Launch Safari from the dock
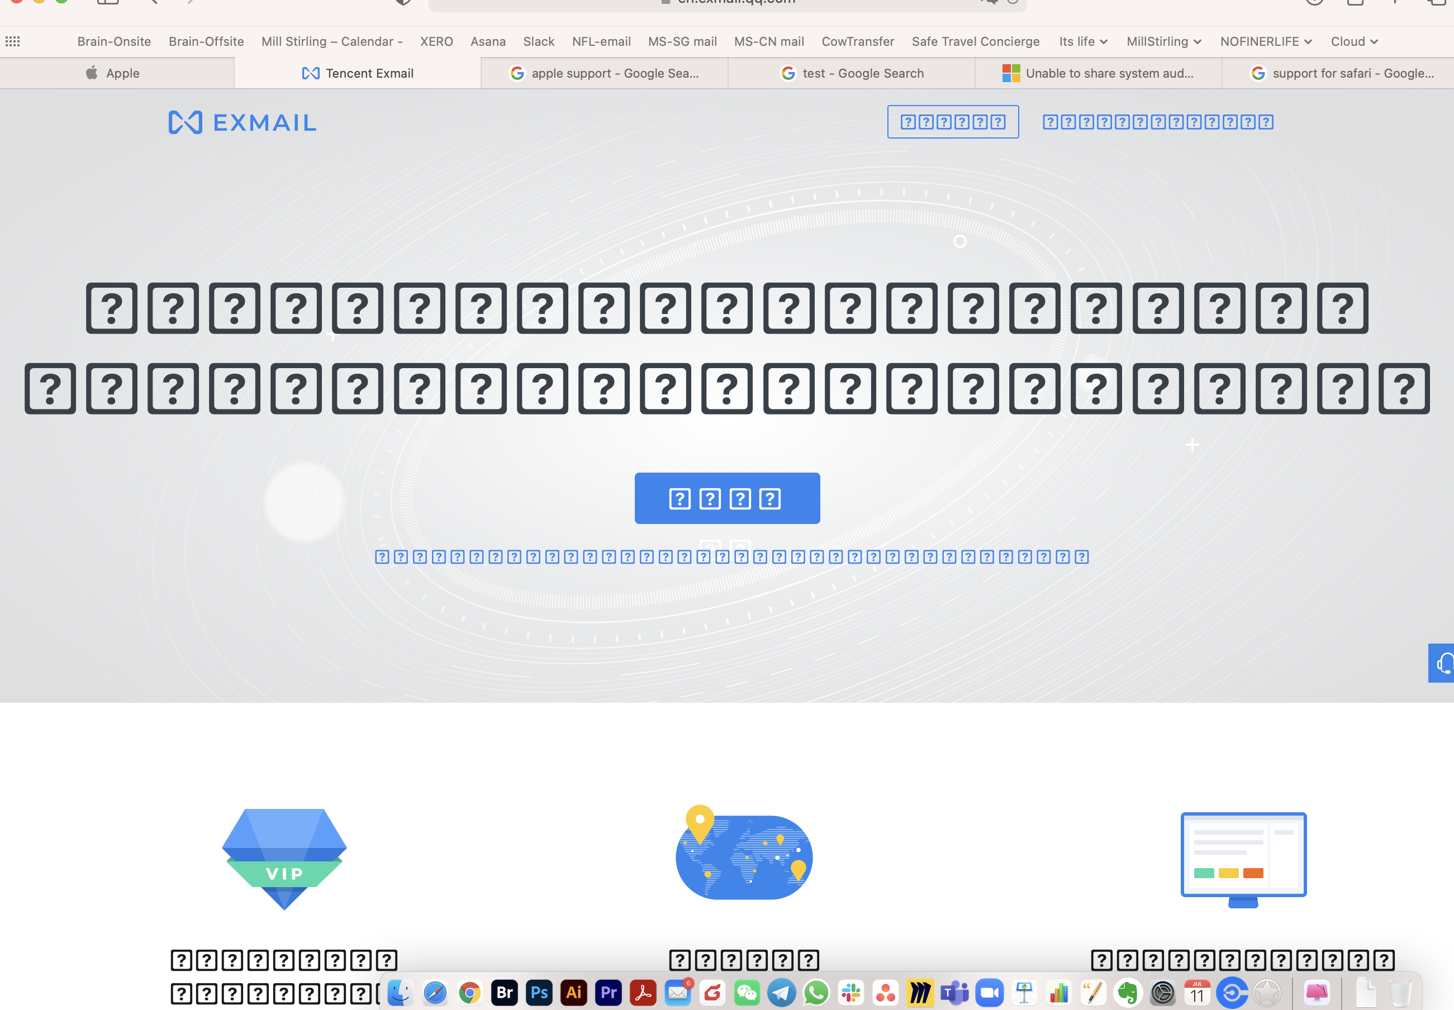The height and width of the screenshot is (1010, 1454). (435, 992)
